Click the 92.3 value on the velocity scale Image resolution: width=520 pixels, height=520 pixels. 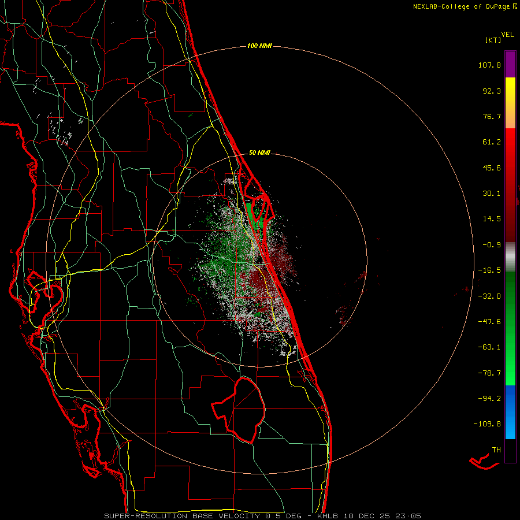tap(492, 91)
